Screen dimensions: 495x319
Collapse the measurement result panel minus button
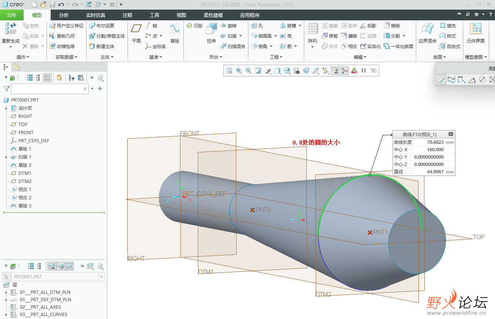[x=451, y=134]
